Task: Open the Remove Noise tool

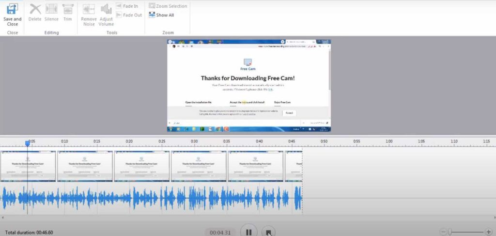Action: pos(89,15)
